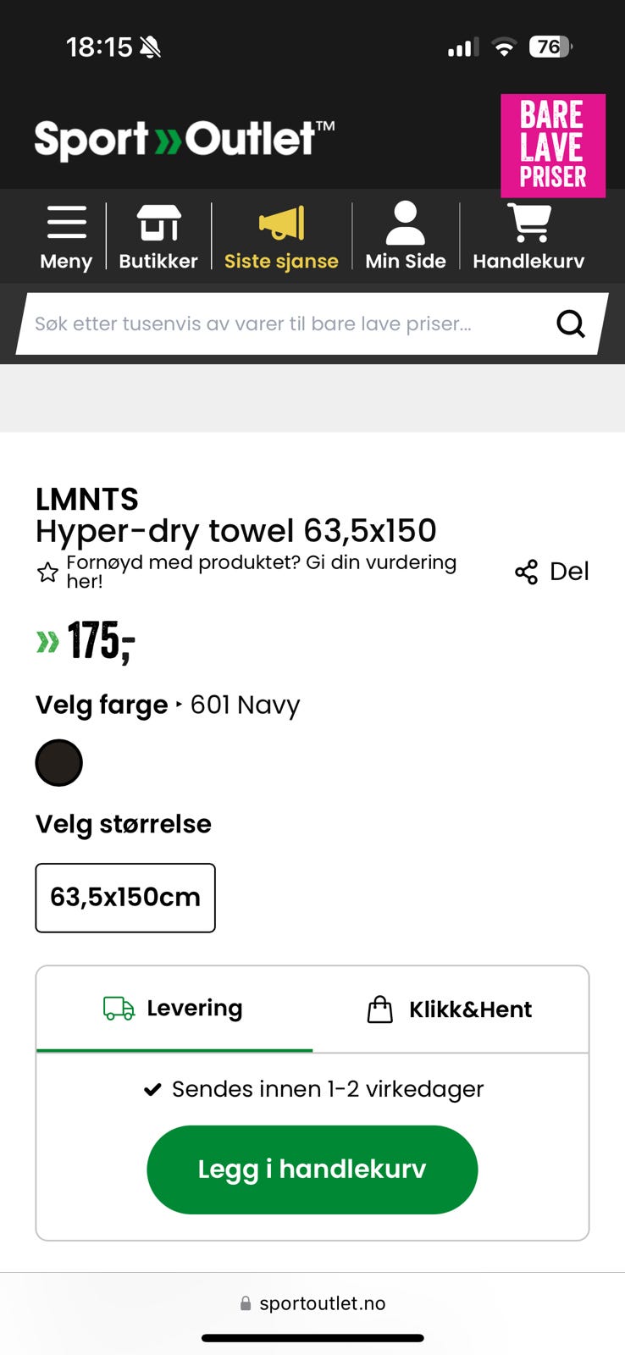Focus the Søk etter tusenvis search field
Image resolution: width=625 pixels, height=1355 pixels.
coord(288,324)
